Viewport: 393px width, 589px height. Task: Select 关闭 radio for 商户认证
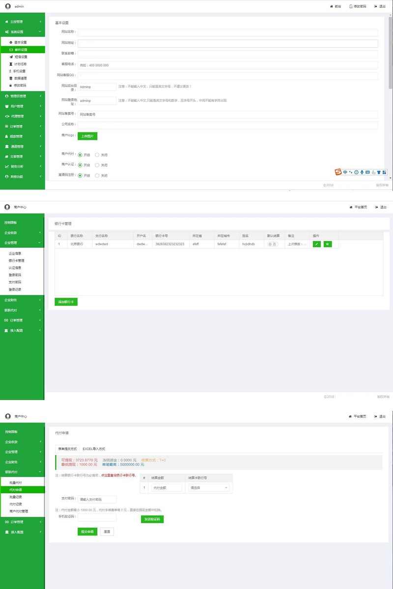click(97, 165)
